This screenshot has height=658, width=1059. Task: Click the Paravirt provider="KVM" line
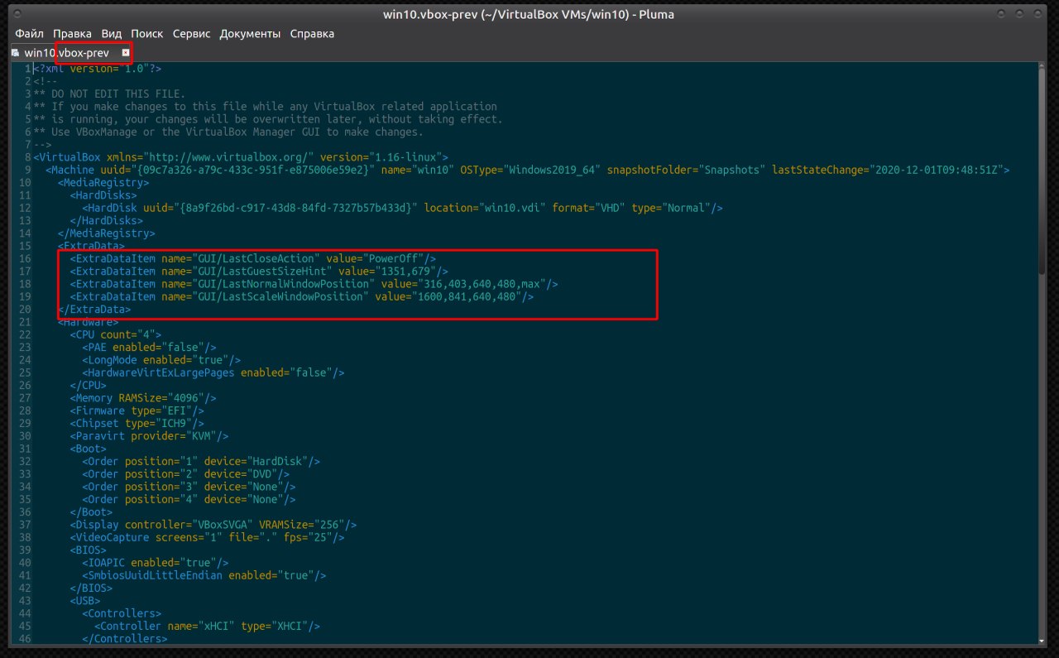[149, 436]
